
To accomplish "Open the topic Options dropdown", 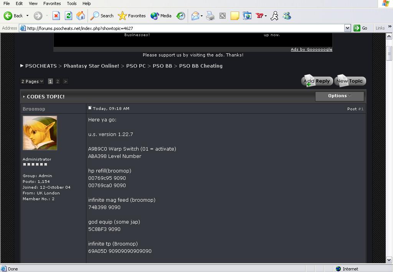I will coord(339,96).
